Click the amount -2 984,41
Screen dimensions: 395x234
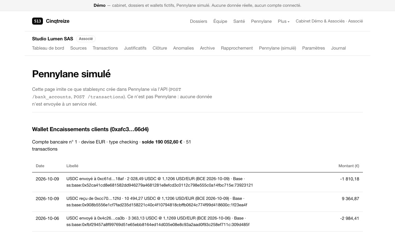[350, 218]
